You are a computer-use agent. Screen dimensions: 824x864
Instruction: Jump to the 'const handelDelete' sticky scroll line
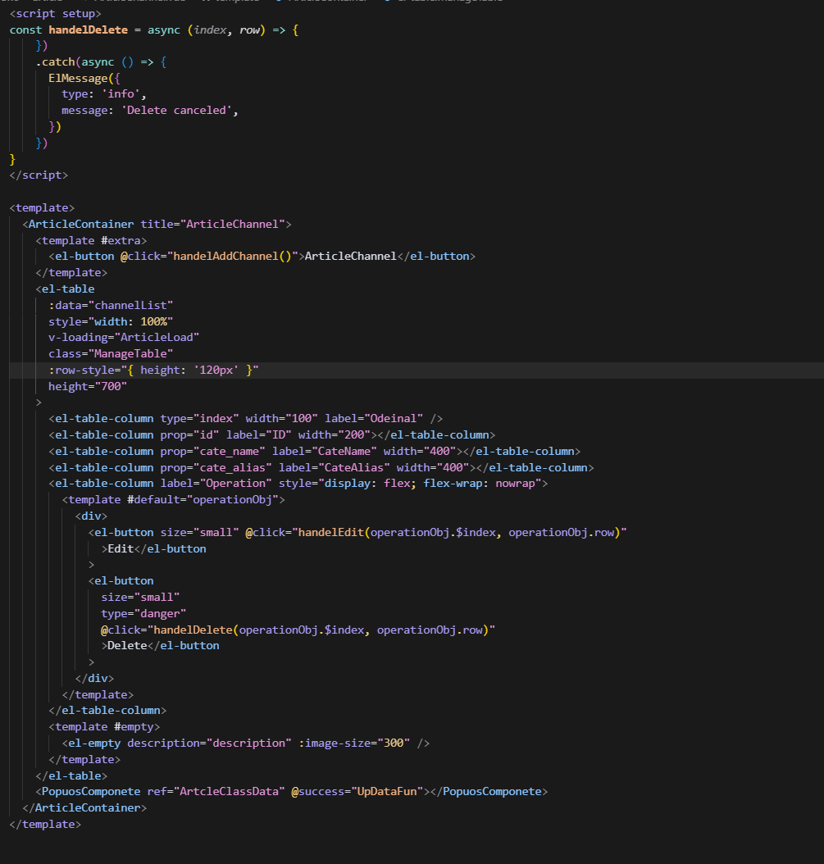coord(154,30)
